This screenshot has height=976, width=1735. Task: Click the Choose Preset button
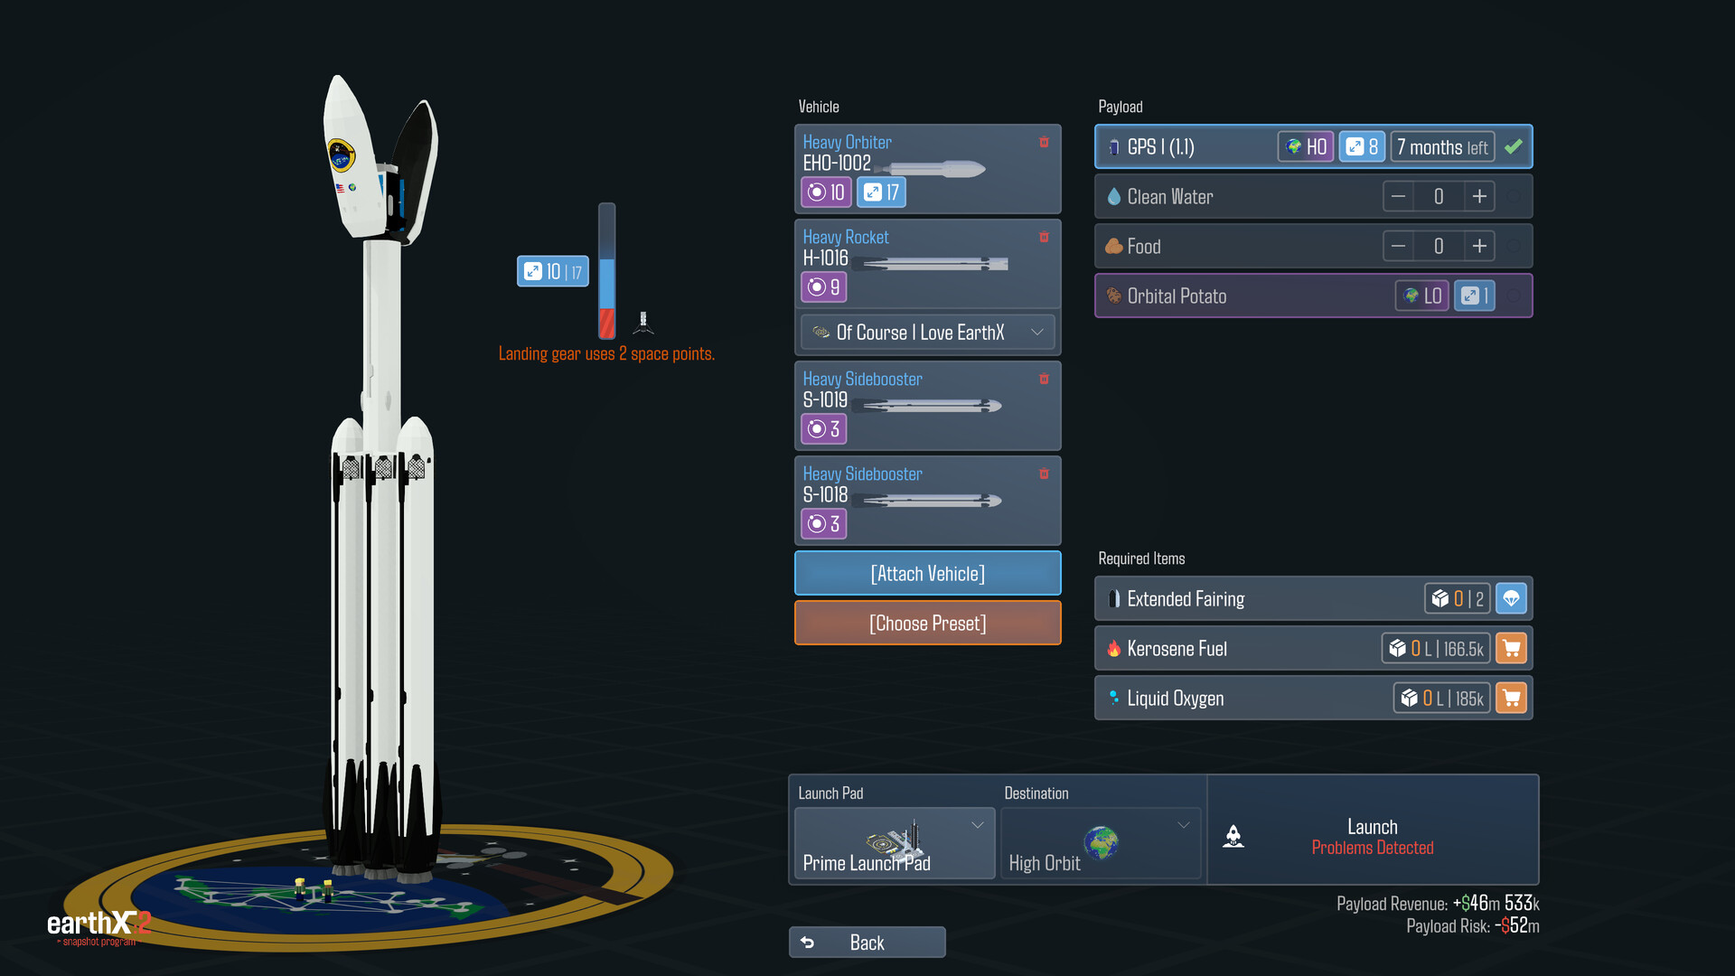tap(928, 623)
